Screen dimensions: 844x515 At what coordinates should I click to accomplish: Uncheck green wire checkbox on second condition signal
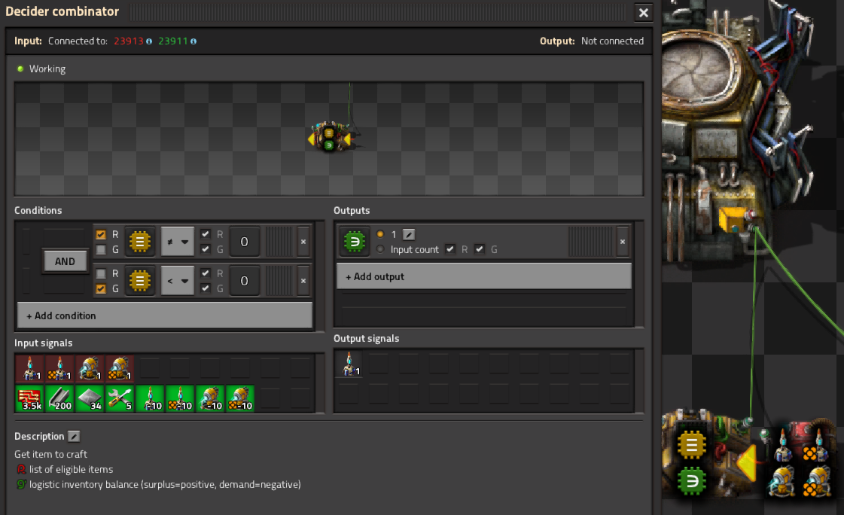coord(101,288)
